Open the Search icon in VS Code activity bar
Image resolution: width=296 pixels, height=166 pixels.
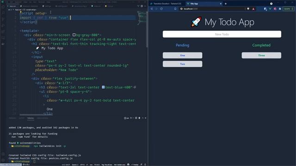(3, 13)
